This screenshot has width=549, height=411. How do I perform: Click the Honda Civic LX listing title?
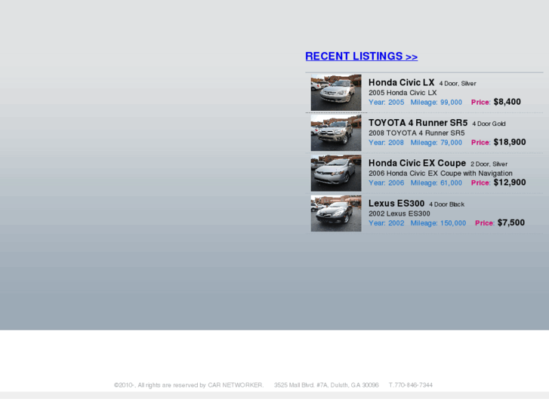point(401,82)
